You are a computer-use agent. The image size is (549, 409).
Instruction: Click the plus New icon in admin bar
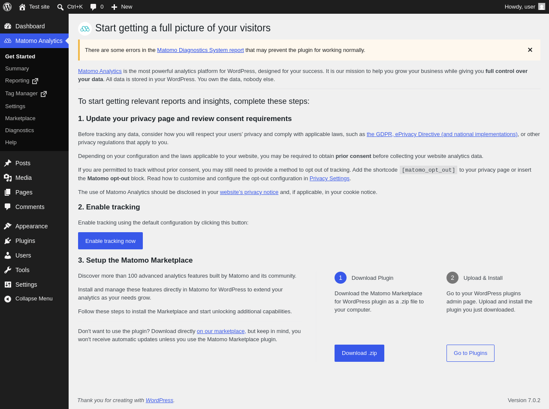tap(114, 7)
